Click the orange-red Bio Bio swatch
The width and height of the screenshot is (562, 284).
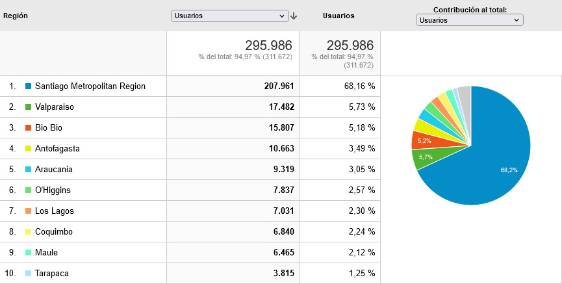tap(29, 127)
